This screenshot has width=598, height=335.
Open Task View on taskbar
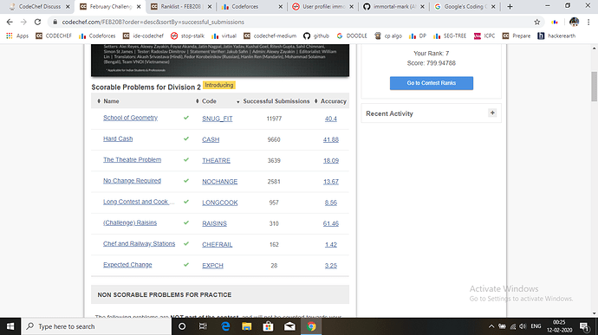(203, 326)
